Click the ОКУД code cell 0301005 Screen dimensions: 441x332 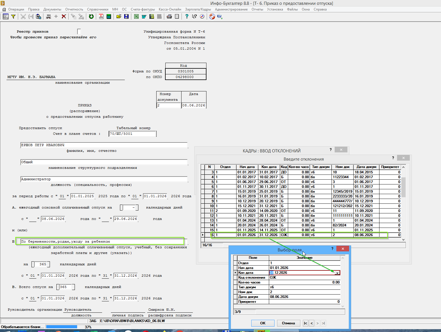click(x=186, y=72)
